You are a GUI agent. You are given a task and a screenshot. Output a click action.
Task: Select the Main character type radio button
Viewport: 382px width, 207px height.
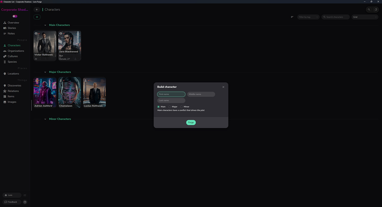coord(158,107)
